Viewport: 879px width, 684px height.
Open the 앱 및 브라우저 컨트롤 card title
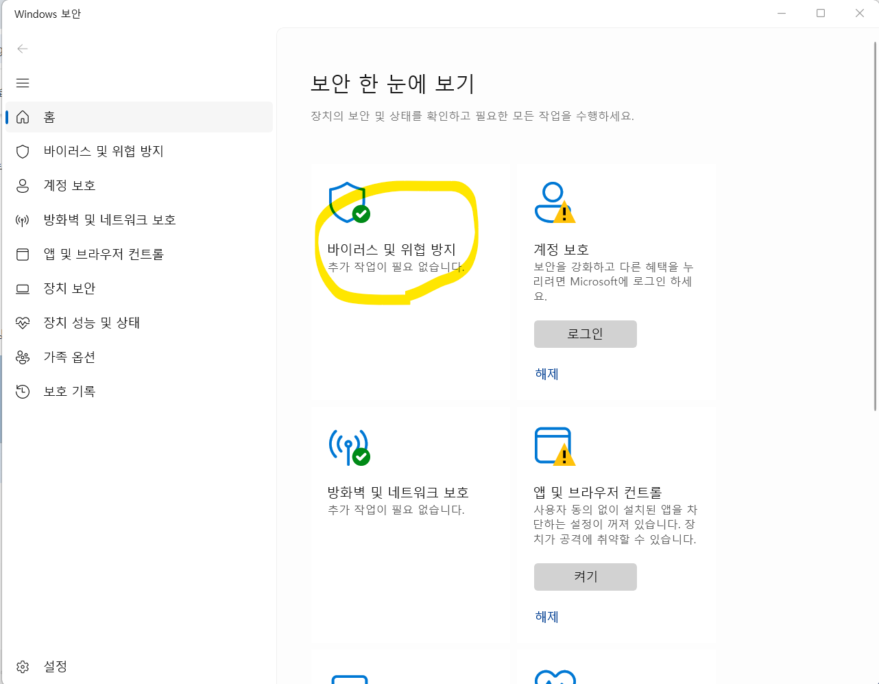point(598,493)
